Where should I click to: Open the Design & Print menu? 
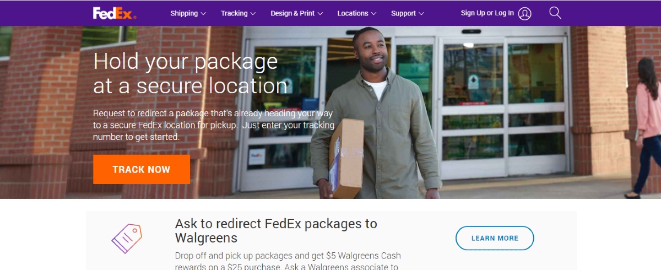297,13
